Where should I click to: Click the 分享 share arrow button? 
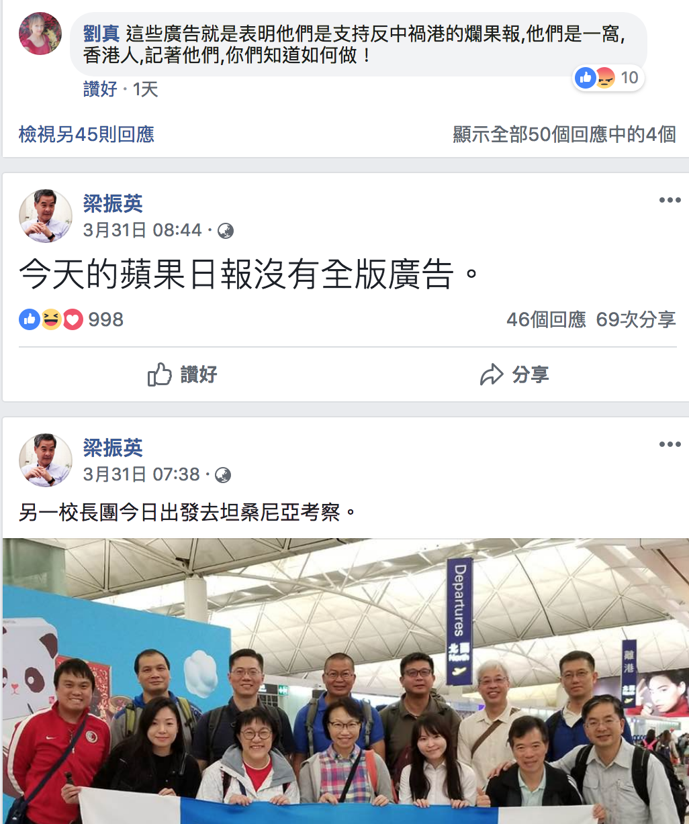[514, 374]
